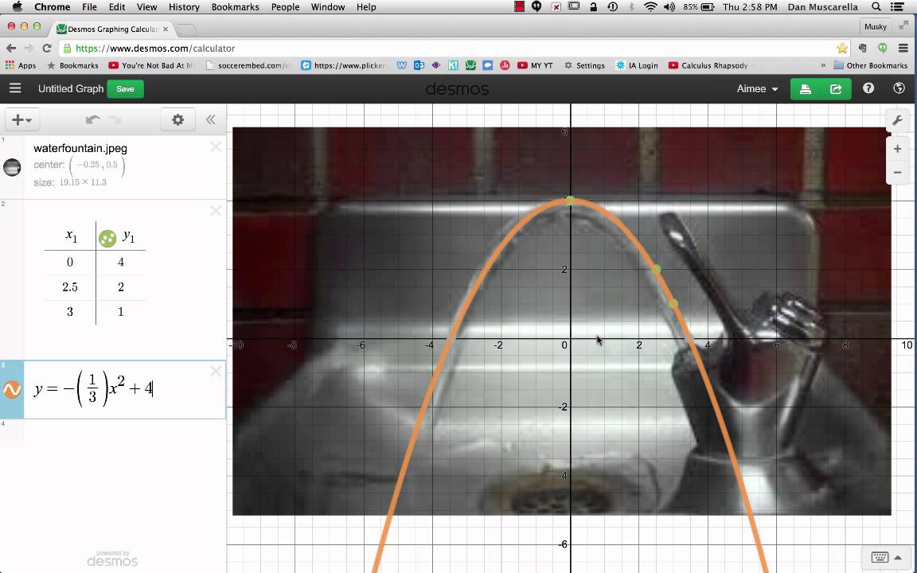917x573 pixels.
Task: Click the green Save button
Action: pos(125,89)
